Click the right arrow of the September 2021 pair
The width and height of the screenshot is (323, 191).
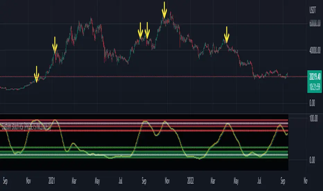coord(147,30)
